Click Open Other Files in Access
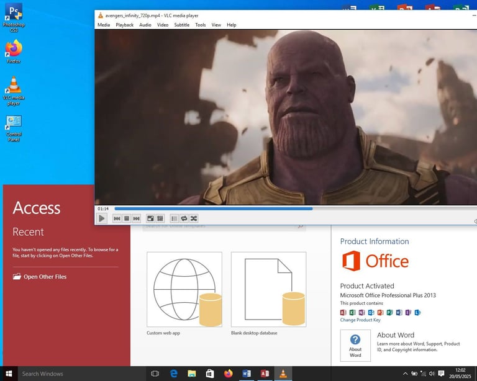Viewport: 477px width, 381px height. (x=40, y=277)
